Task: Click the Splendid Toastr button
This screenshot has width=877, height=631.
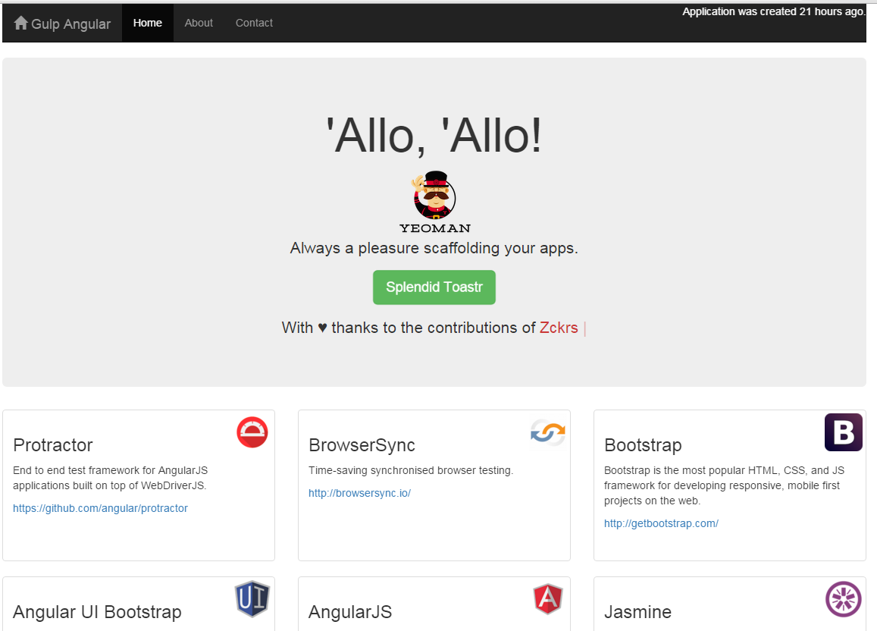Action: [434, 287]
